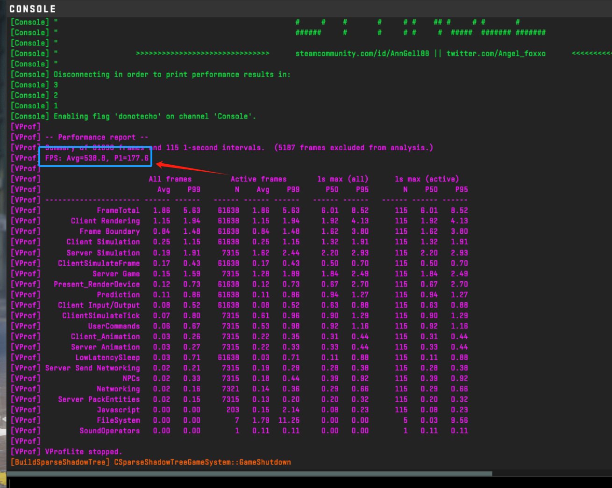612x488 pixels.
Task: Select the FileSystem row label
Action: click(x=118, y=420)
